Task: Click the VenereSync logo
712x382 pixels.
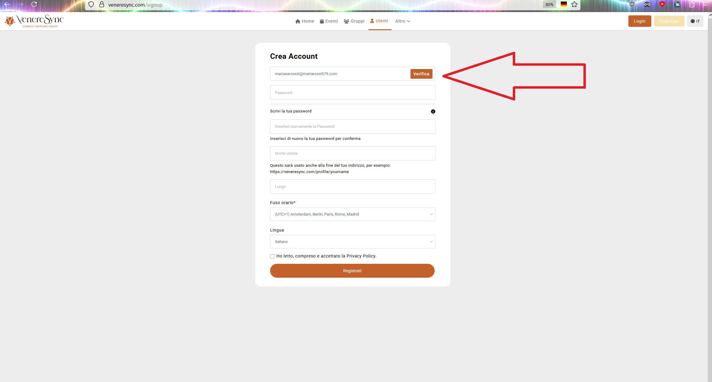Action: (34, 21)
